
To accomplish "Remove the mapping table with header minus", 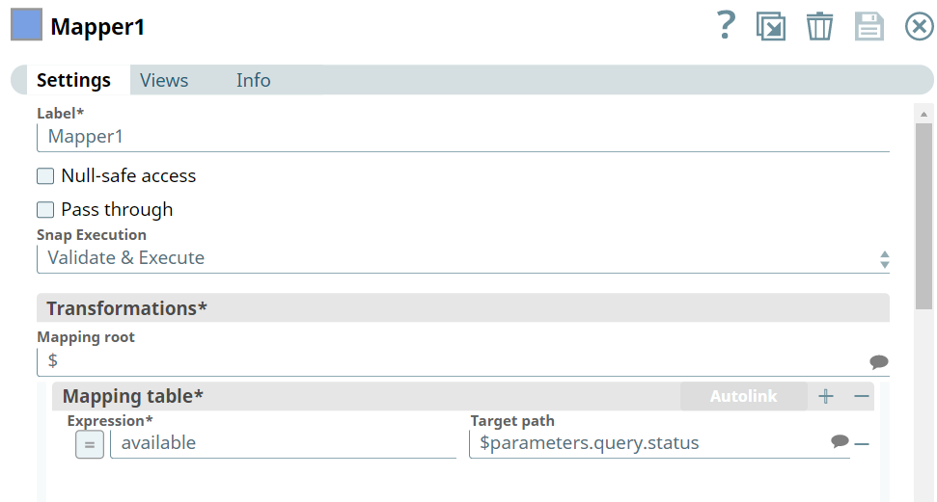I will pos(862,396).
